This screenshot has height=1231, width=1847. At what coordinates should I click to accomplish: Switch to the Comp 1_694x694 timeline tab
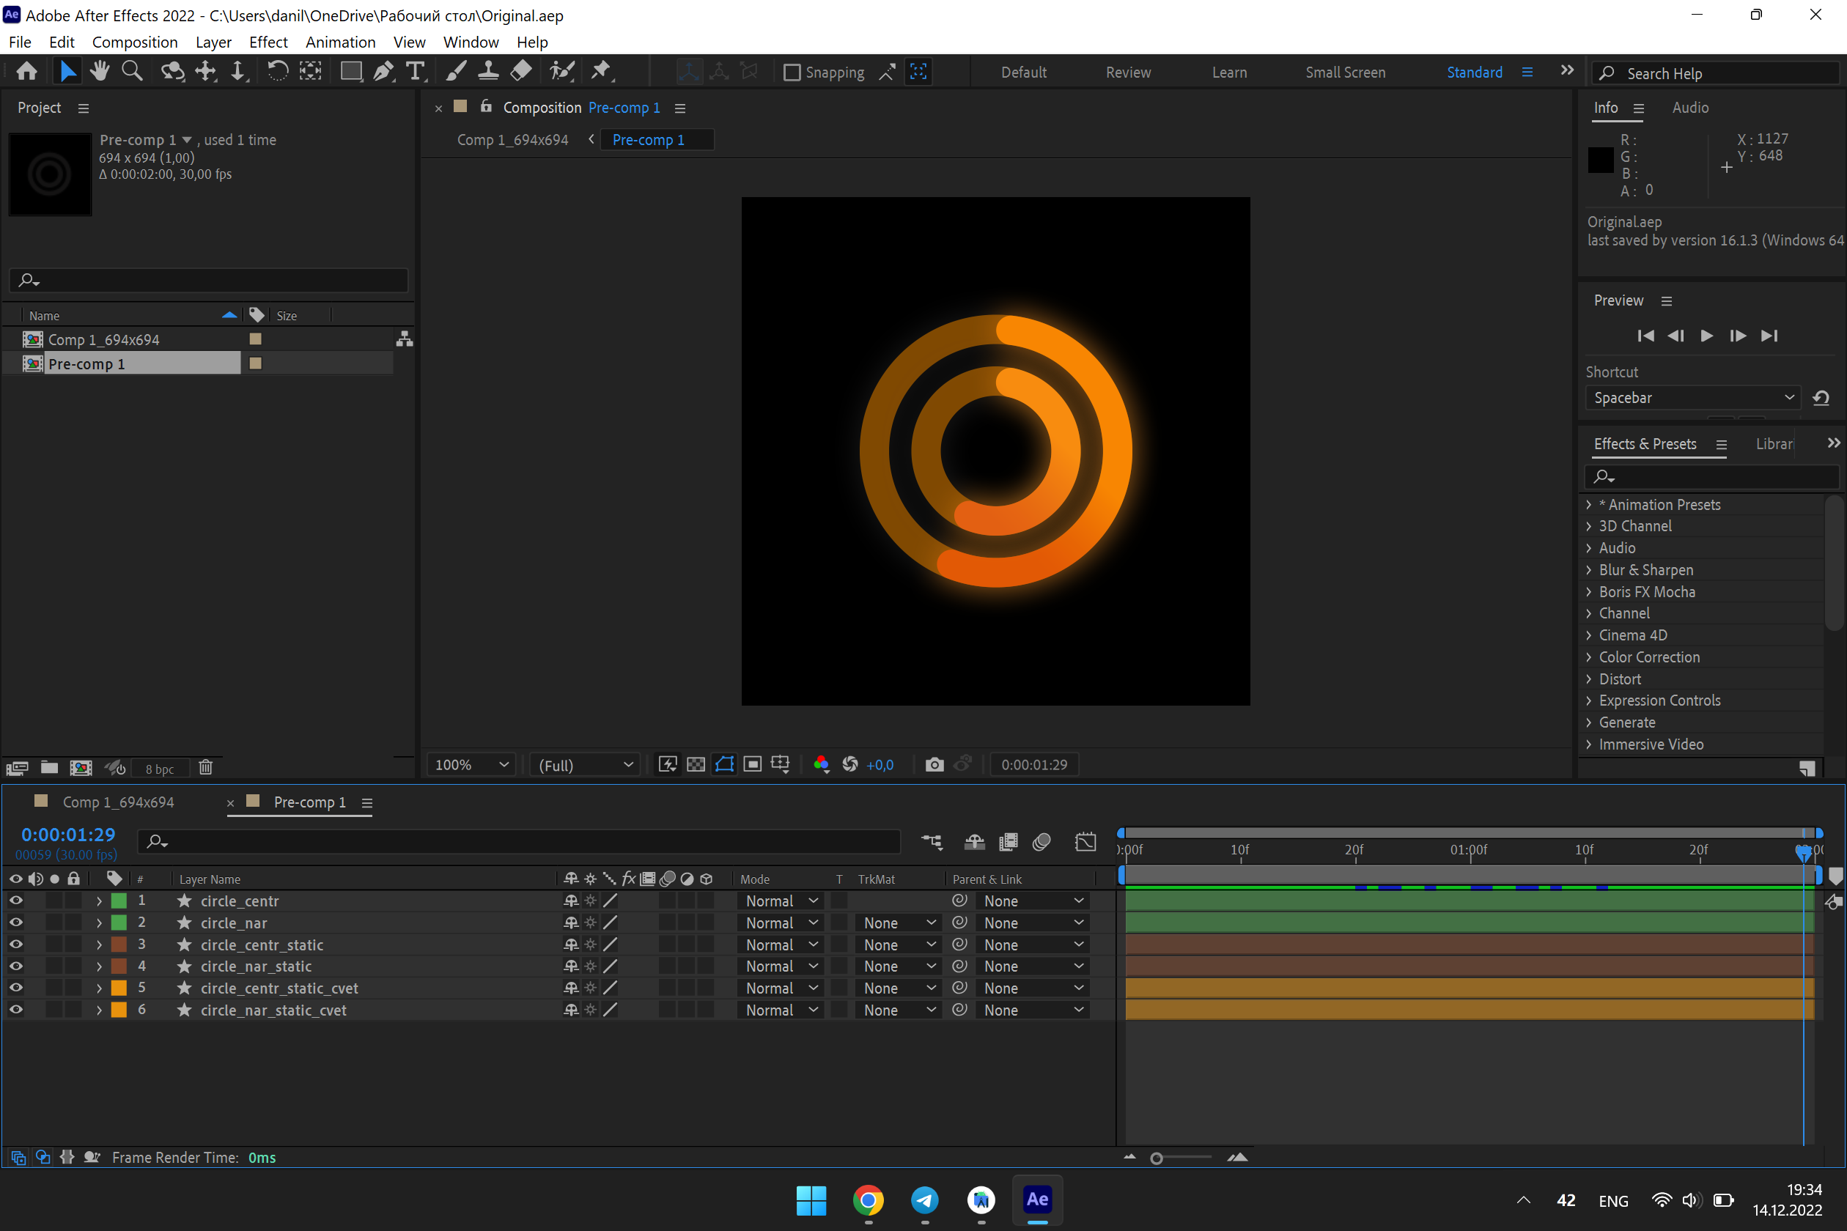pos(118,802)
